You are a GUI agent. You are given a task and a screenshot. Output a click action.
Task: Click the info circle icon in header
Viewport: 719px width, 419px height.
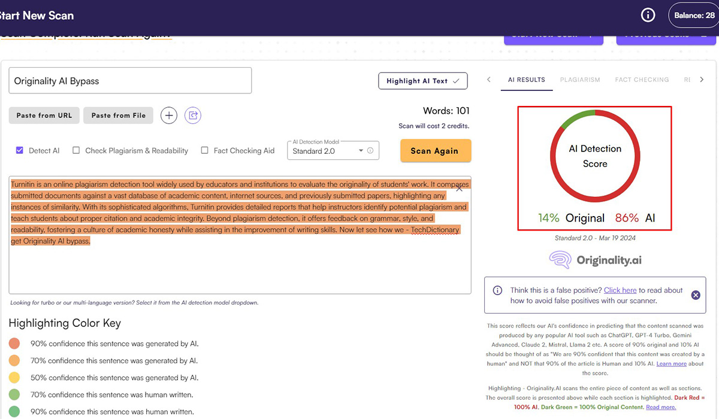click(x=648, y=16)
